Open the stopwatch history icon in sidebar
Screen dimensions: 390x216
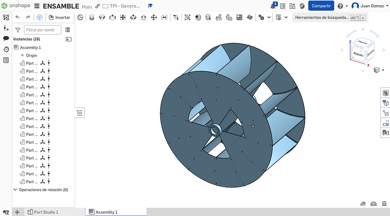[x=6, y=49]
